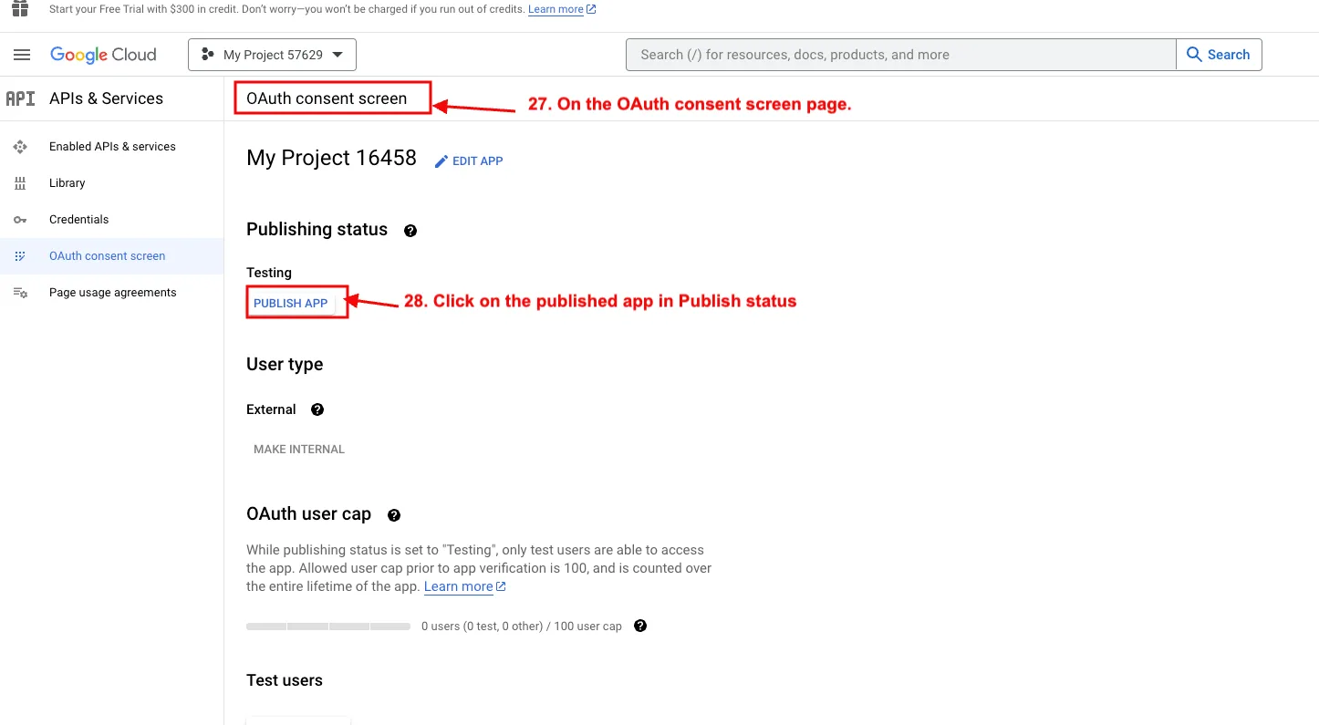
Task: Click the Google Cloud logo
Action: (103, 55)
